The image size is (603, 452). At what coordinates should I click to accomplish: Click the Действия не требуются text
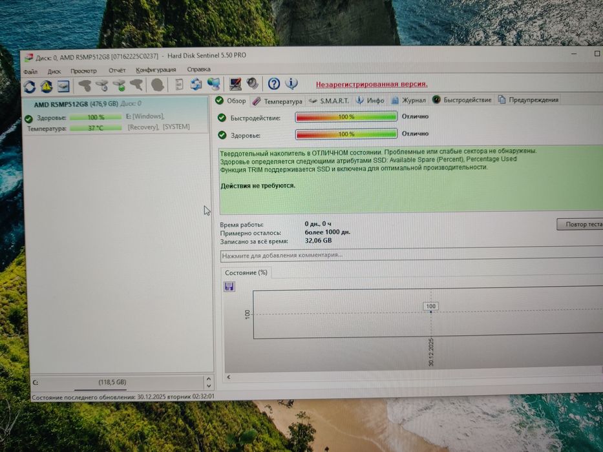pos(258,186)
